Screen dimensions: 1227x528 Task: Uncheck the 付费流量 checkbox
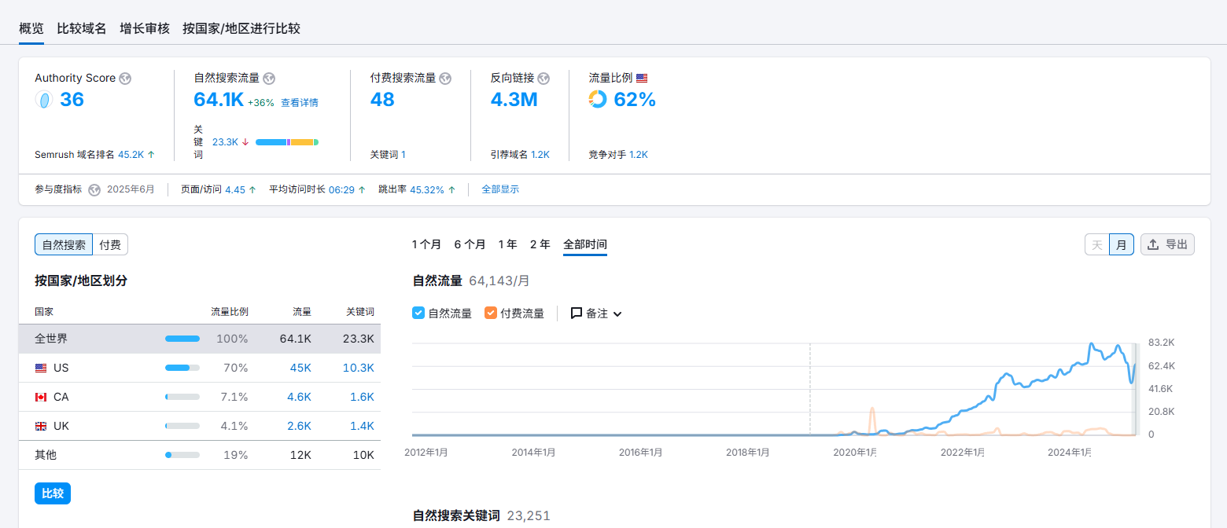[x=491, y=313]
